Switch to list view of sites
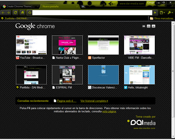The image size is (175, 140). point(149,26)
